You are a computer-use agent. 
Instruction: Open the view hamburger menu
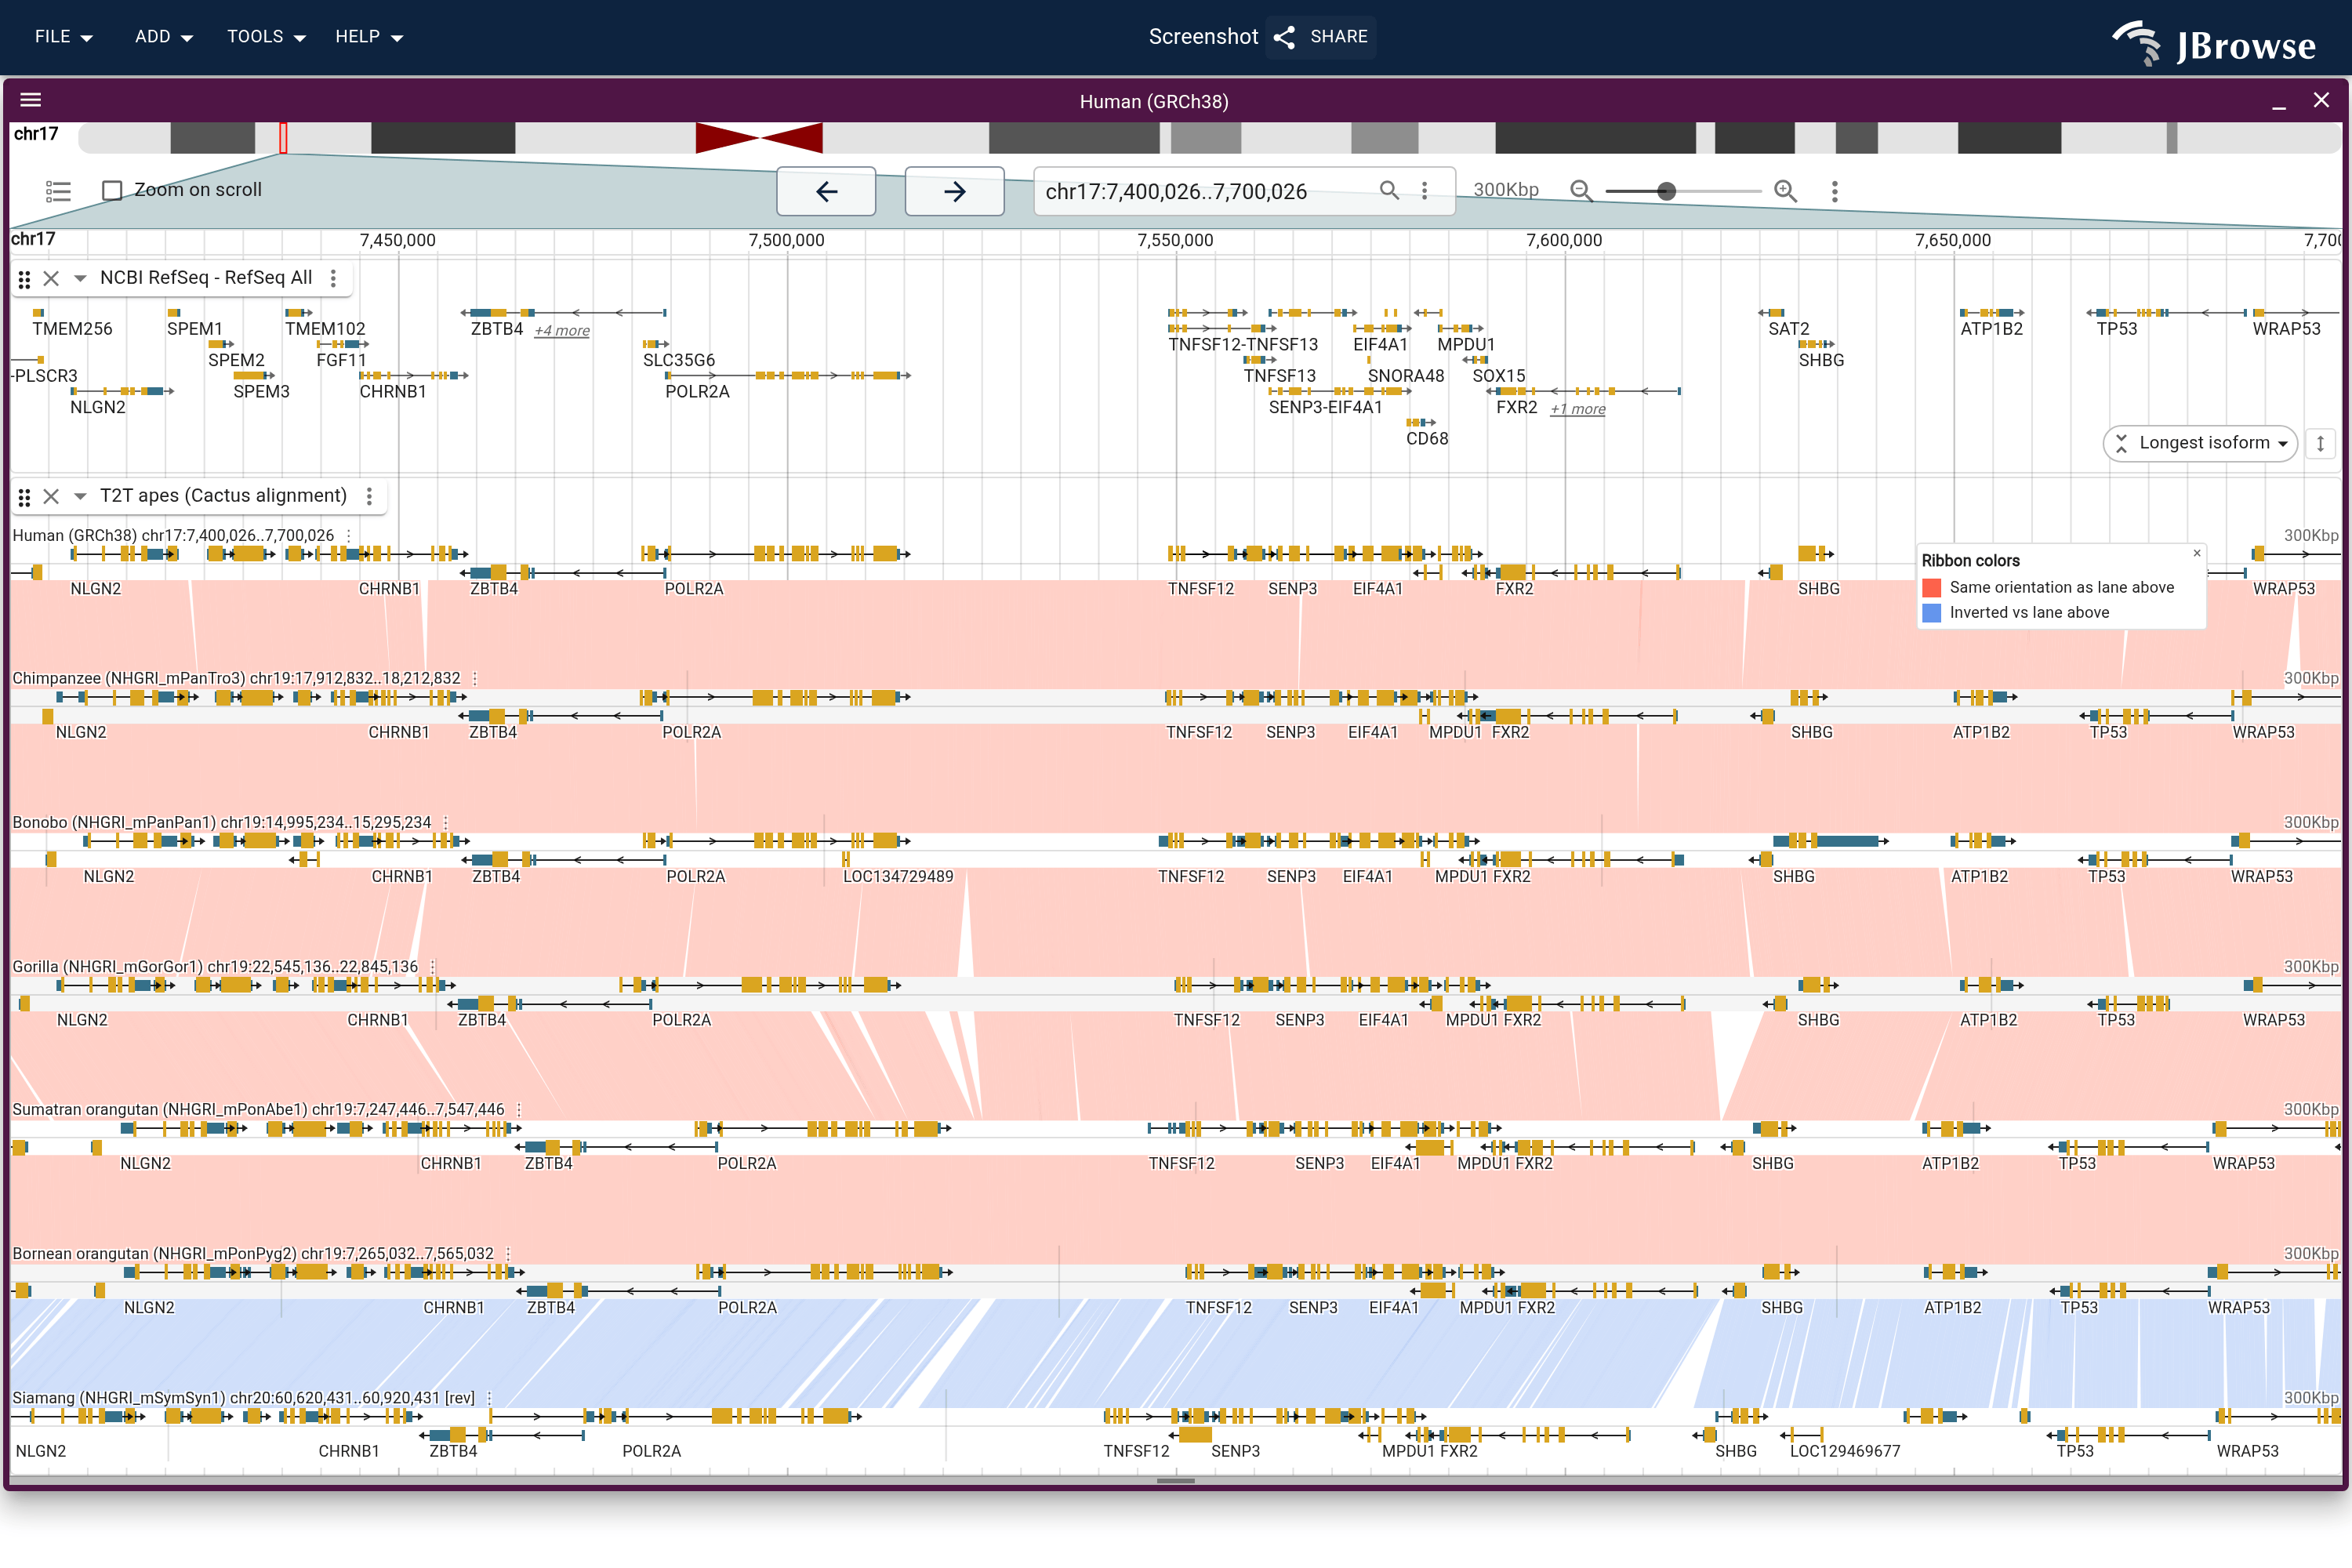[31, 100]
